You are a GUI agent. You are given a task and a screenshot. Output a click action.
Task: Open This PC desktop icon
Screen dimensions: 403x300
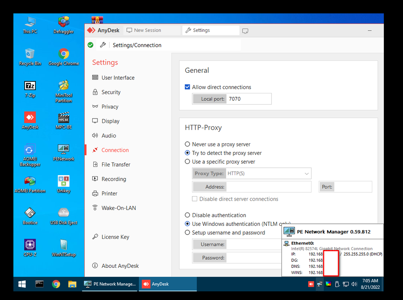[30, 25]
